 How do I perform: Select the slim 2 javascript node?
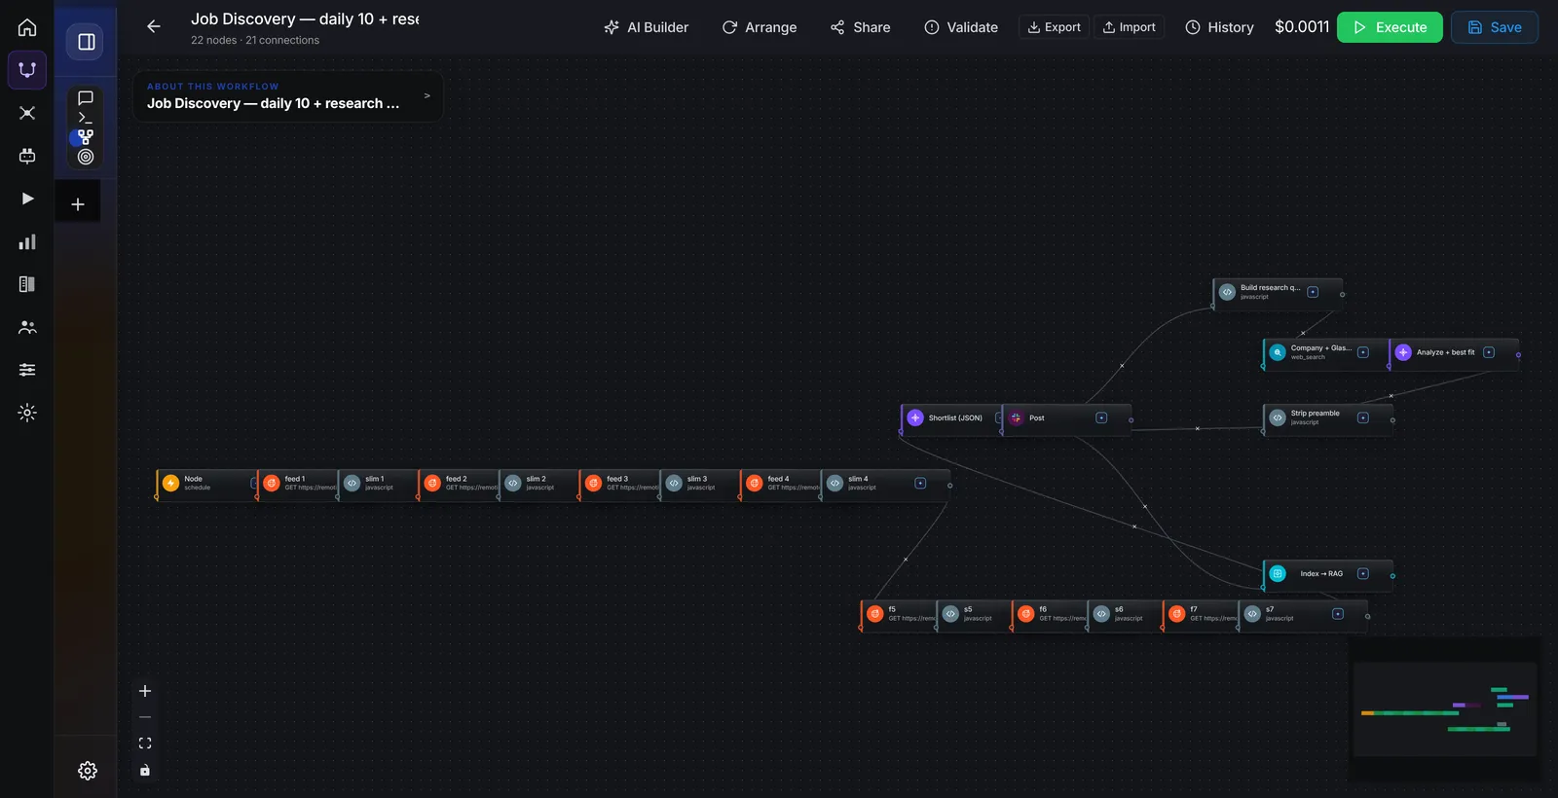coord(540,484)
